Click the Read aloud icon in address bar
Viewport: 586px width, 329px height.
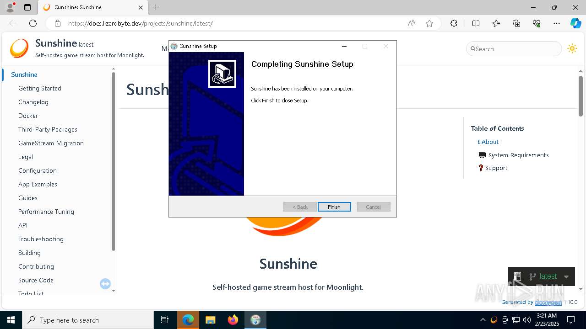tap(411, 23)
